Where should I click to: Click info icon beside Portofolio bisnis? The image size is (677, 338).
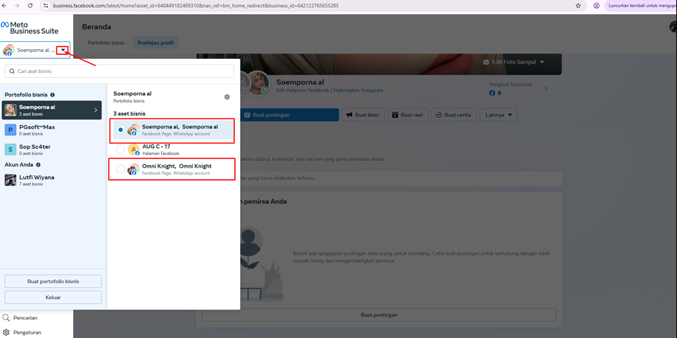tap(52, 95)
